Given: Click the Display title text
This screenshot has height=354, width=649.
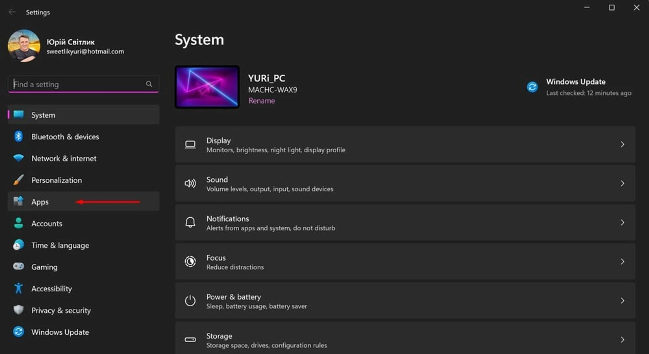Looking at the screenshot, I should click(x=218, y=140).
